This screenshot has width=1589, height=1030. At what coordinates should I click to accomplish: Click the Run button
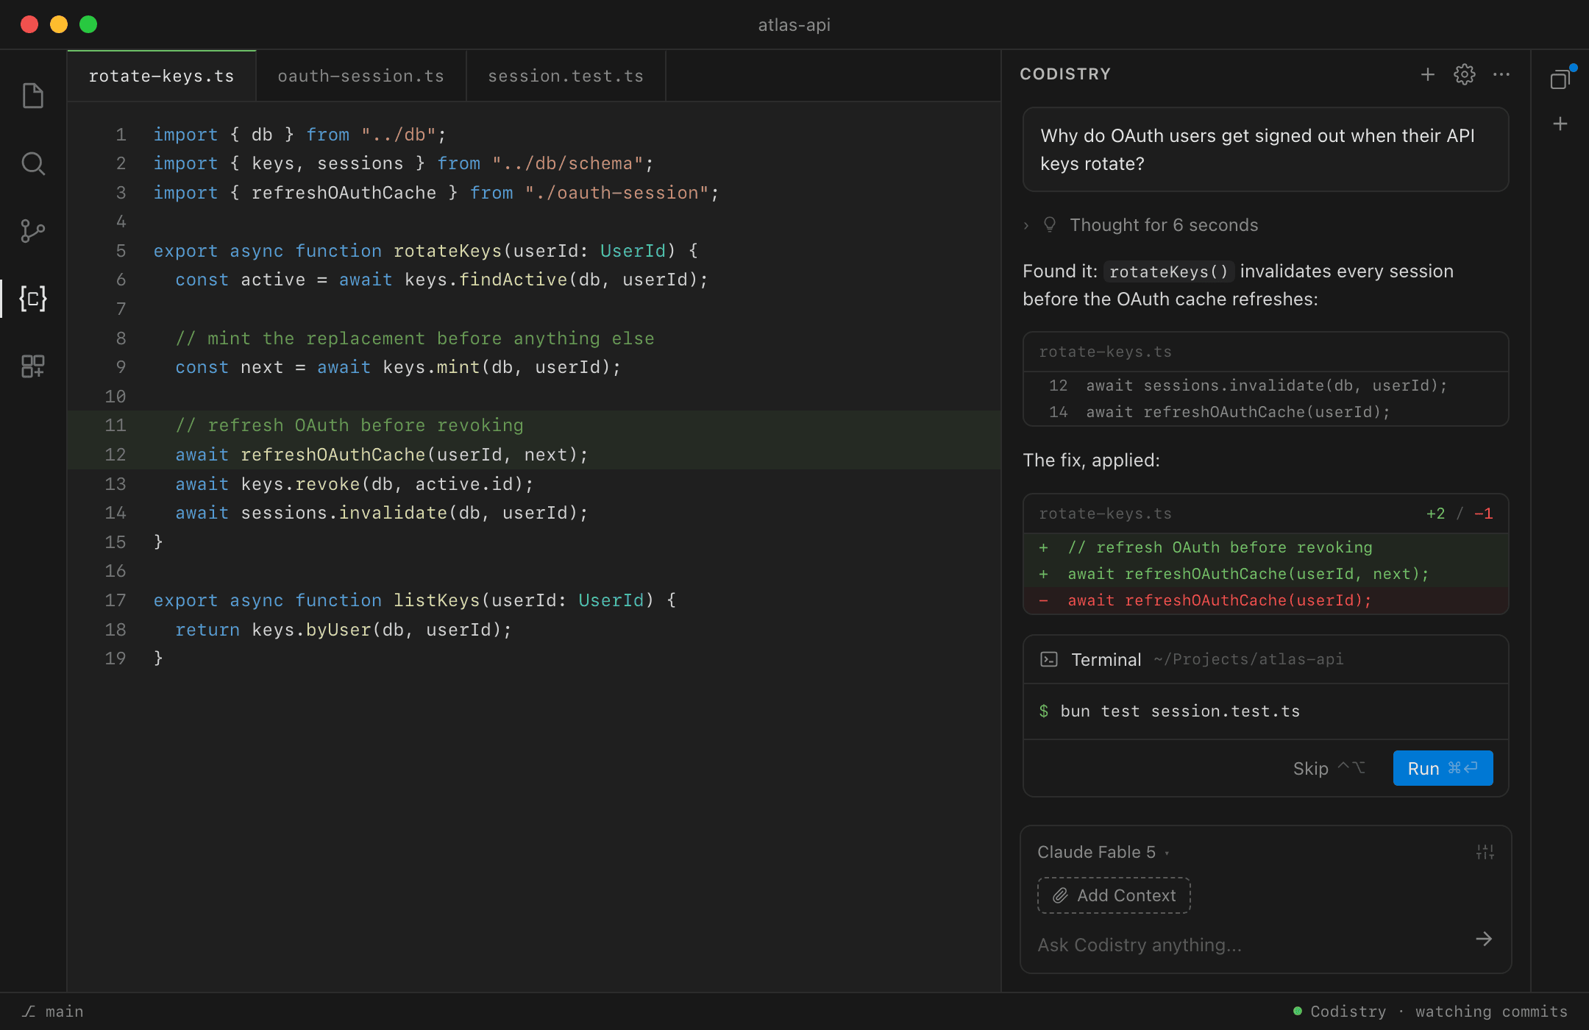1443,768
